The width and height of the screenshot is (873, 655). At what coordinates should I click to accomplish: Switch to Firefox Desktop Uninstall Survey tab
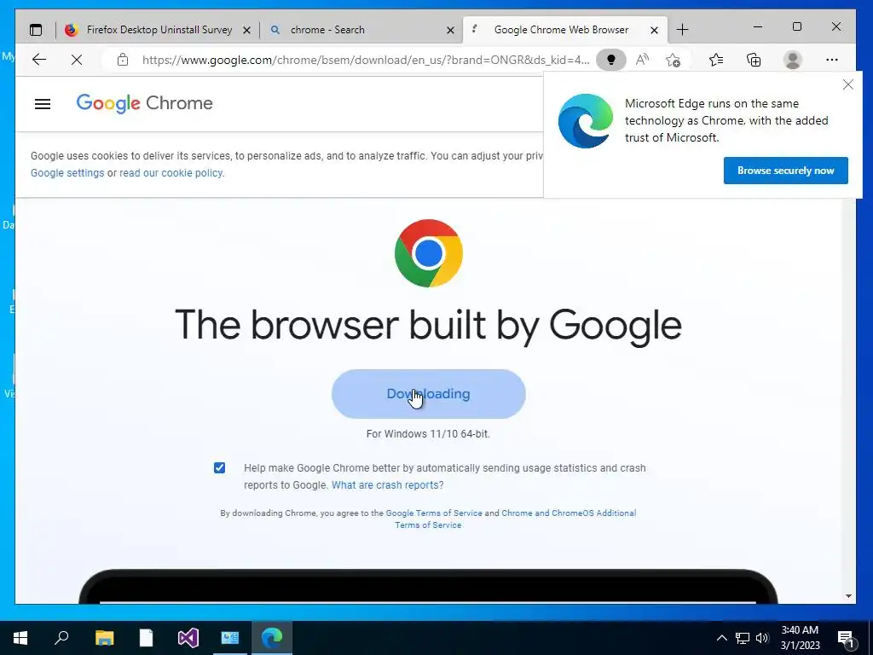tap(148, 30)
